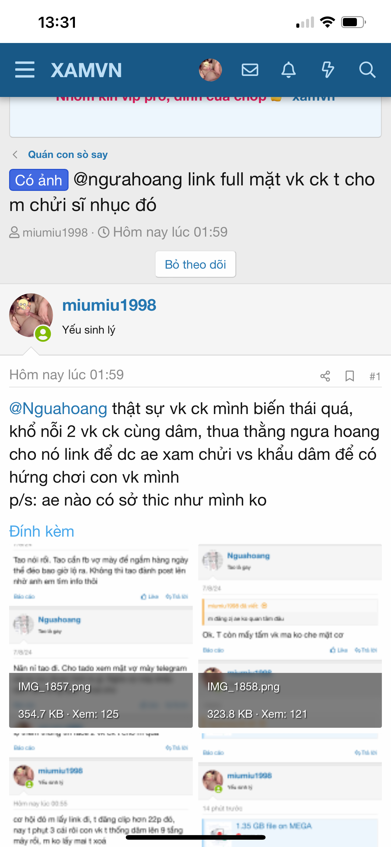The width and height of the screenshot is (391, 847).
Task: Click the post timestamp under the avatar
Action: (66, 375)
